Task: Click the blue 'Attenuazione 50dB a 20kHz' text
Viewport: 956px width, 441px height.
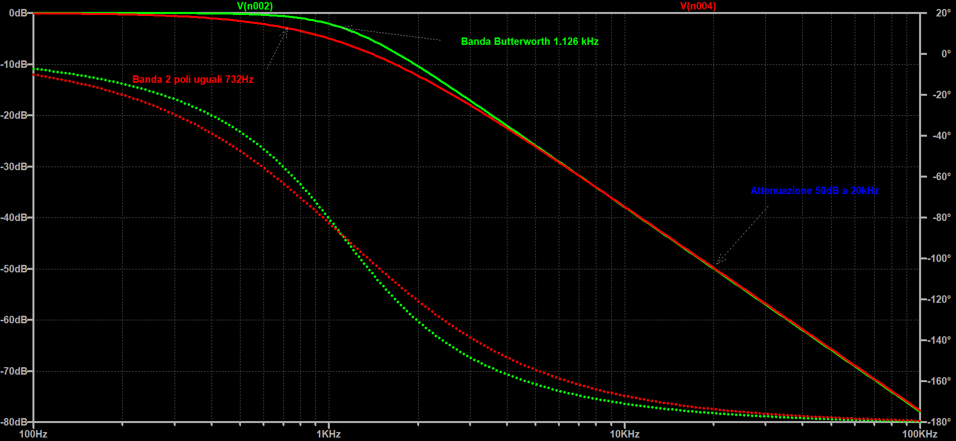Action: (x=814, y=191)
